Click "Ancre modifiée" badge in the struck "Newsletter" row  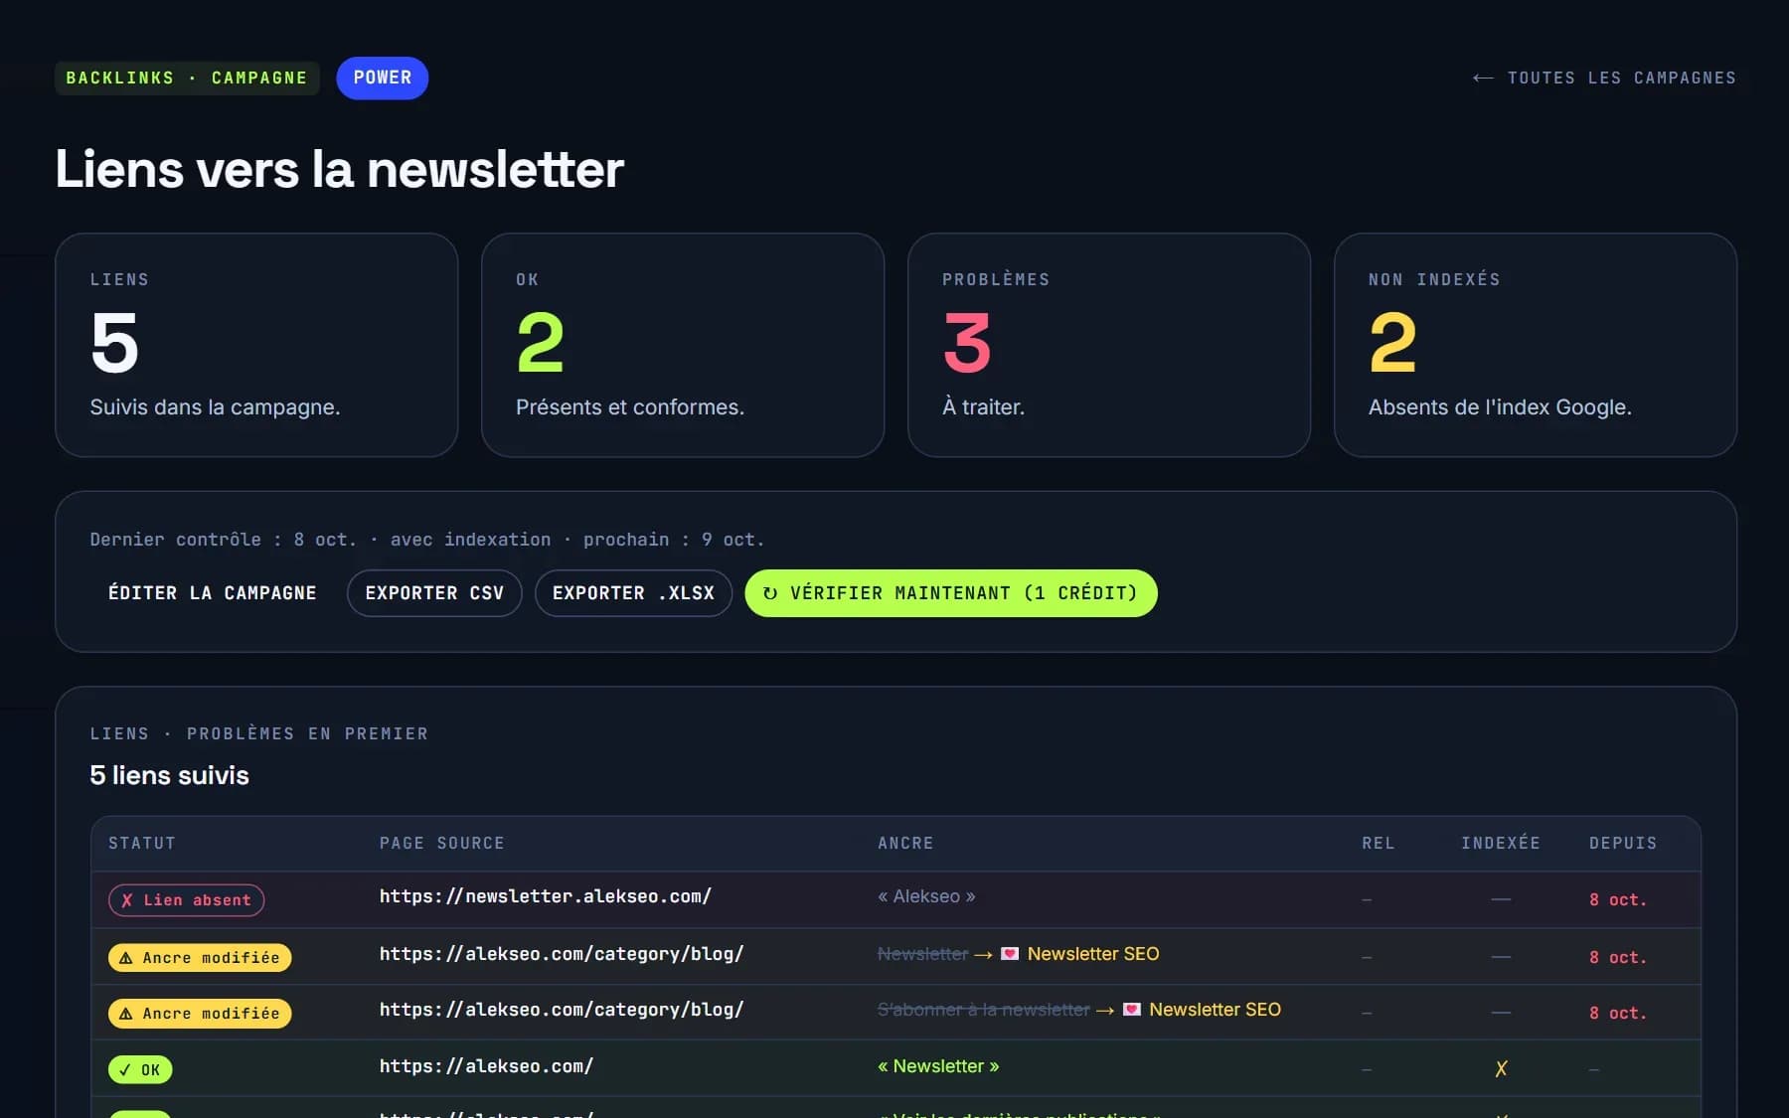click(200, 958)
